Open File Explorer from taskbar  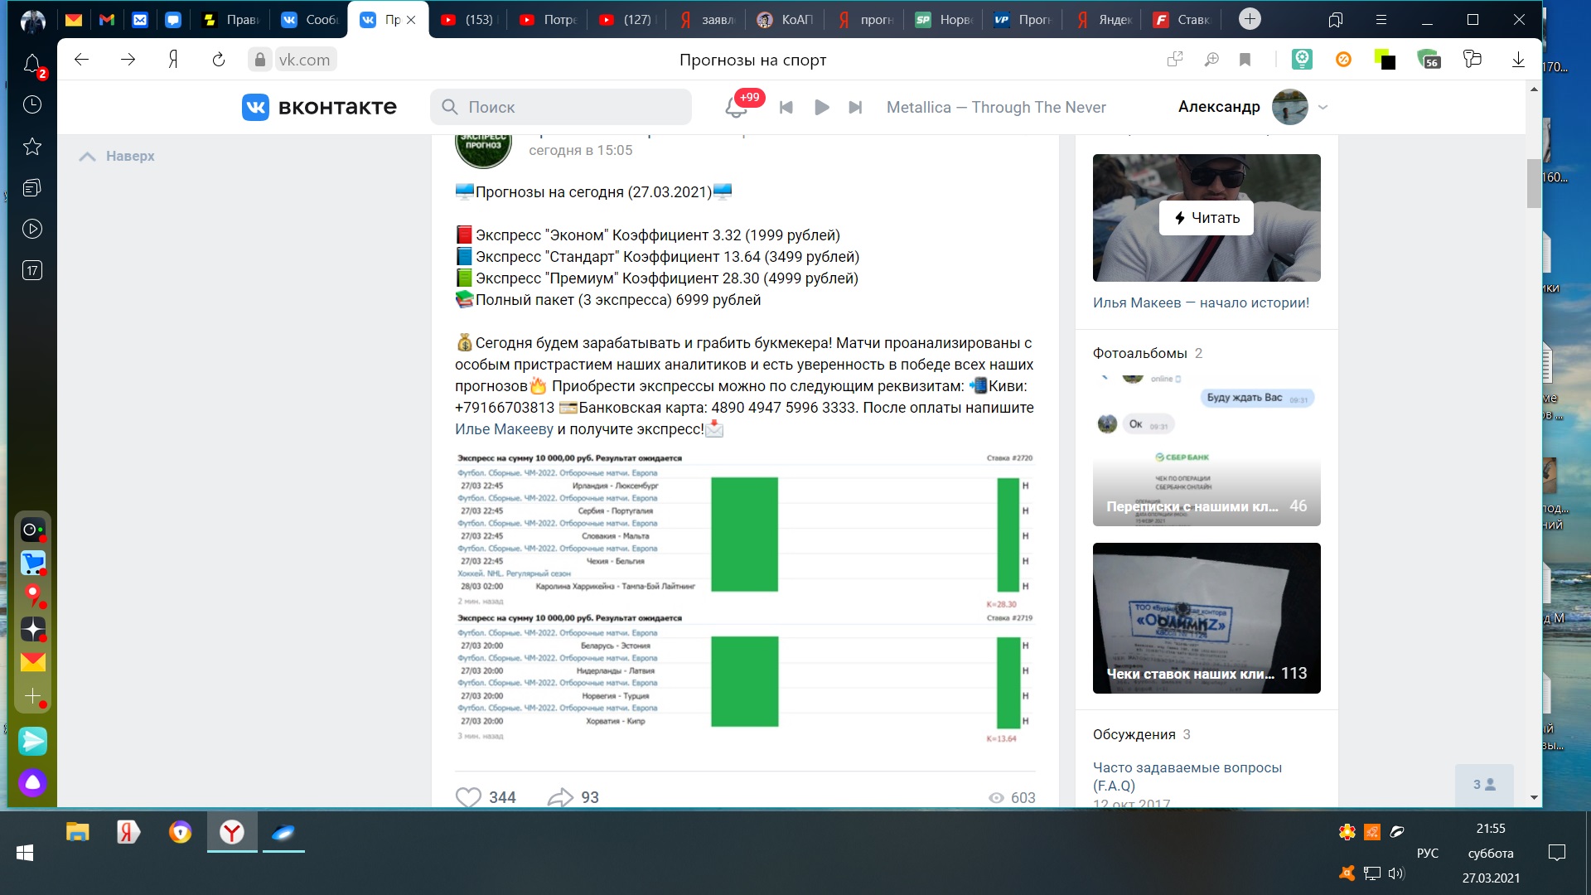click(77, 832)
